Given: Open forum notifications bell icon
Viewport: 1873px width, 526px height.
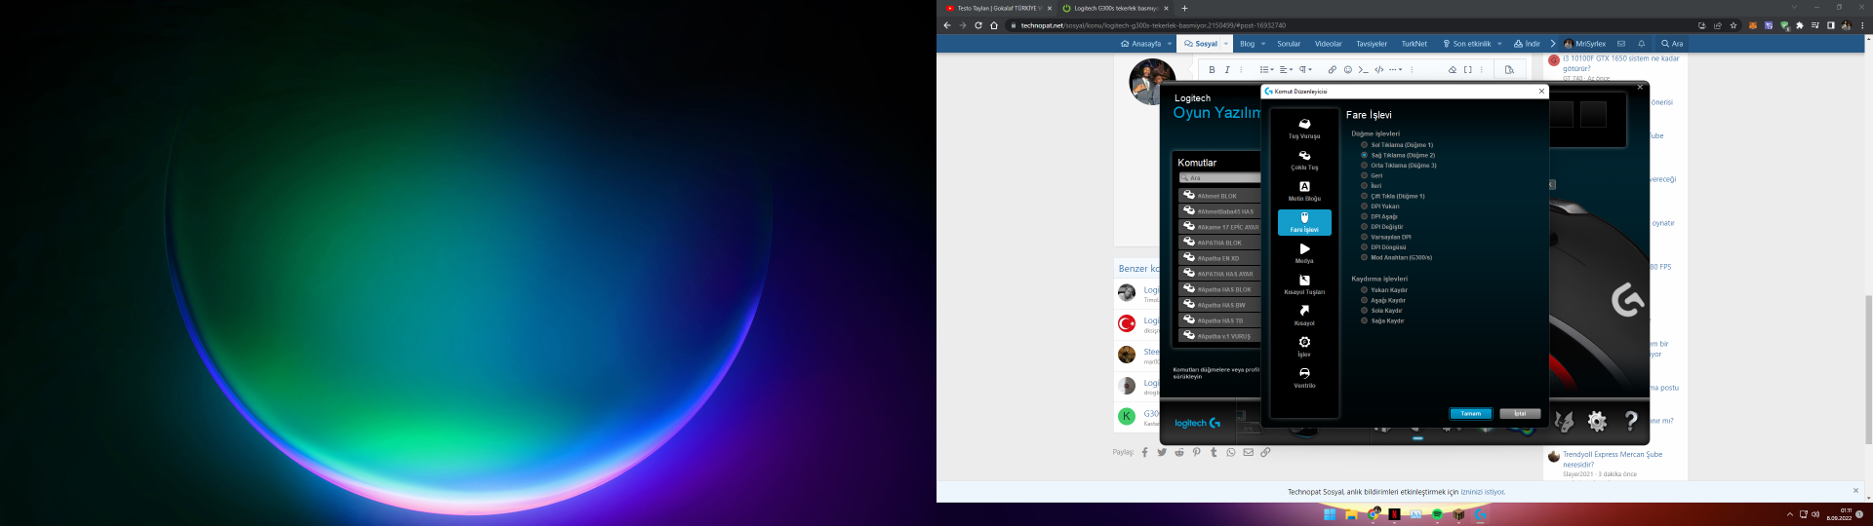Looking at the screenshot, I should click(1642, 44).
